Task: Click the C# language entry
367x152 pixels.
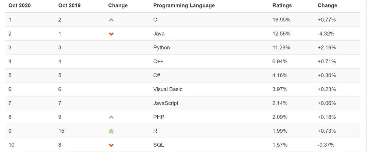Action: pyautogui.click(x=157, y=75)
